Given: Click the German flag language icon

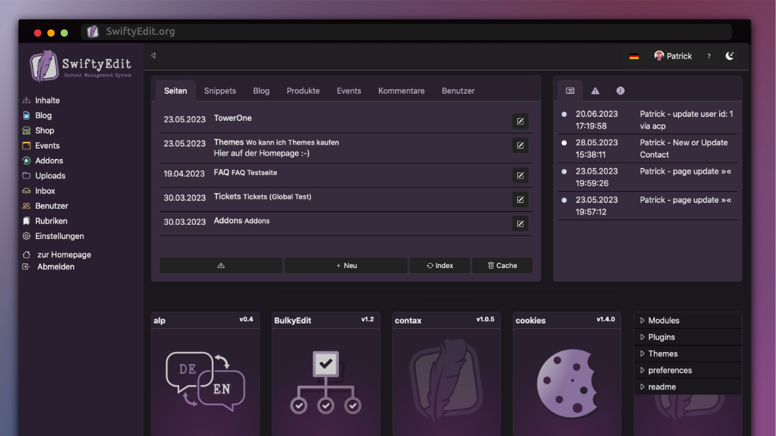Looking at the screenshot, I should tap(634, 56).
